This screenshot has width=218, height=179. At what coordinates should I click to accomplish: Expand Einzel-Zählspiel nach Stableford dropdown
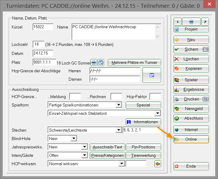point(158,113)
